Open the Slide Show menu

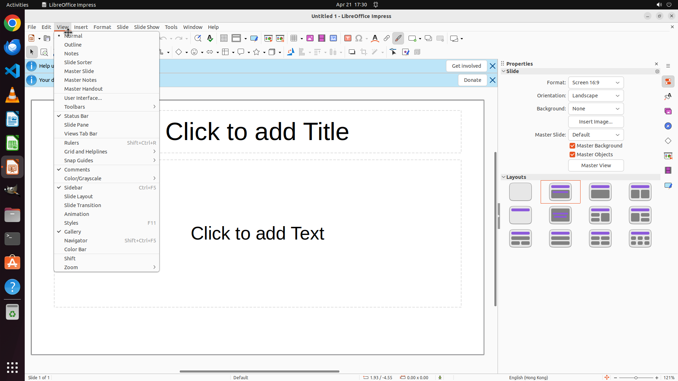click(147, 27)
